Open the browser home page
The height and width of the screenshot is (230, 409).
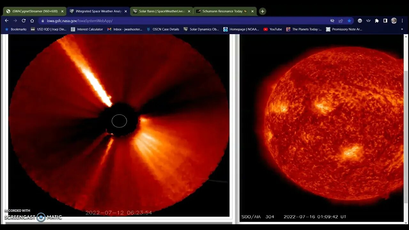pos(32,20)
